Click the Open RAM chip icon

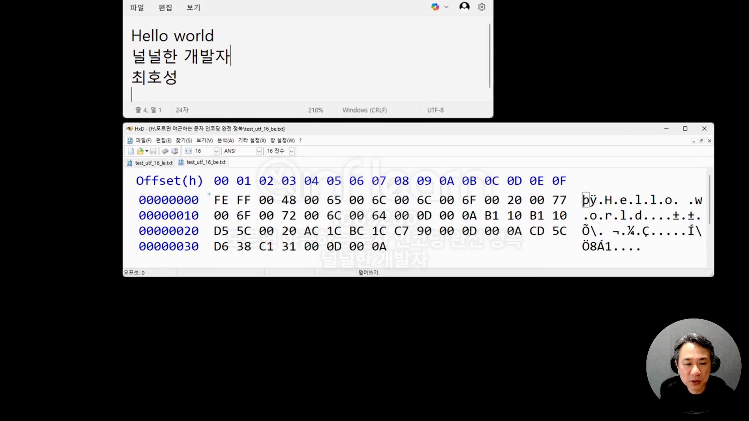(165, 151)
